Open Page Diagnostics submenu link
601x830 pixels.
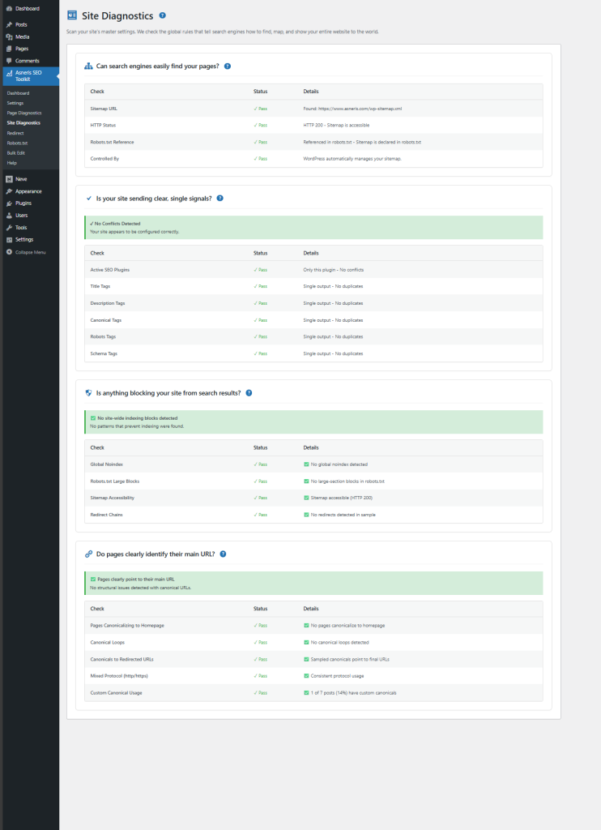click(x=23, y=113)
